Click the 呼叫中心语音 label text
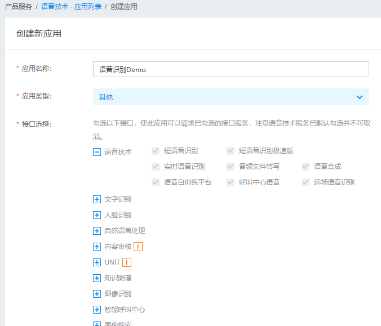 click(x=259, y=182)
